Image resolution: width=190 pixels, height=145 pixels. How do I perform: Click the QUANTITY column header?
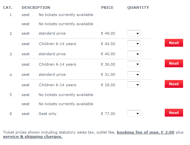(138, 8)
